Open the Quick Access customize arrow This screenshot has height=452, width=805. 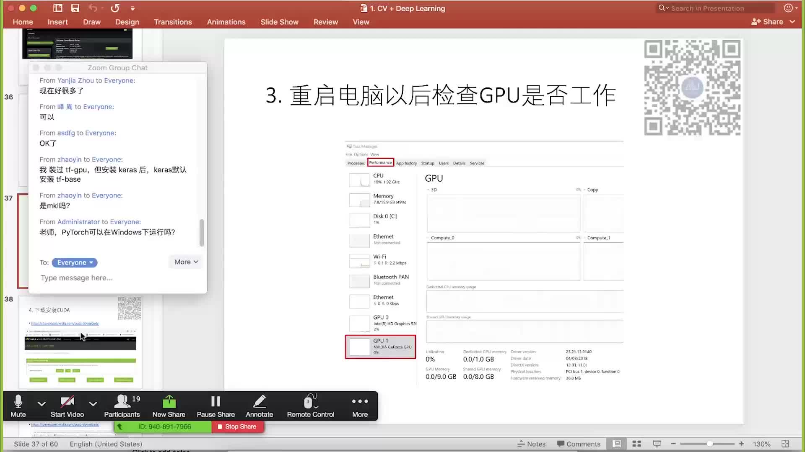(132, 8)
